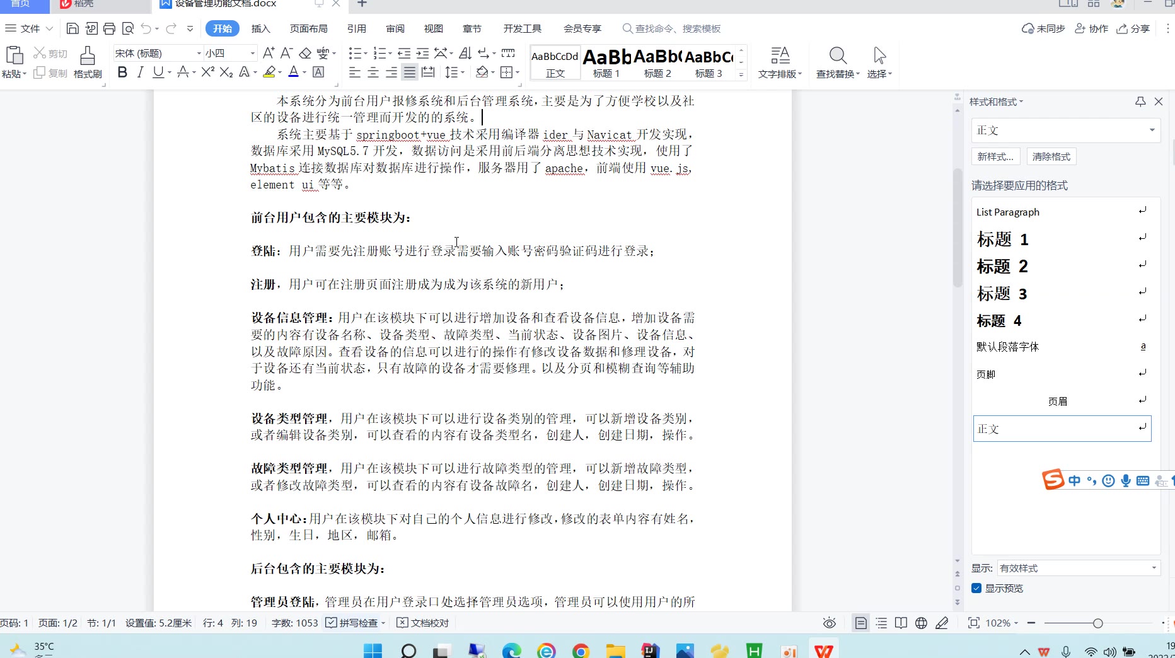Apply Superscript formatting
This screenshot has width=1175, height=658.
click(208, 72)
